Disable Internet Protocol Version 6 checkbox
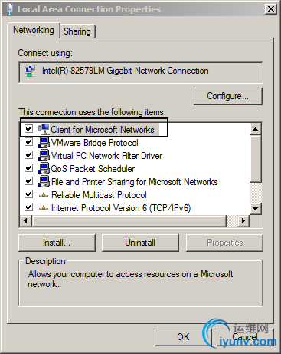This screenshot has width=281, height=354. coord(28,207)
